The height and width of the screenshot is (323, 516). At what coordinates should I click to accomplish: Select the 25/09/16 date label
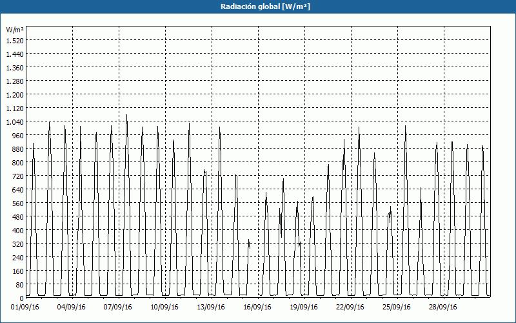(x=397, y=307)
